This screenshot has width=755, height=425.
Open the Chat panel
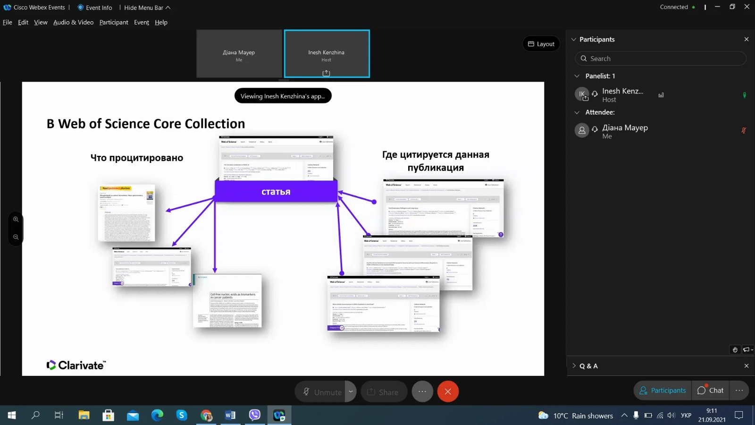point(710,391)
